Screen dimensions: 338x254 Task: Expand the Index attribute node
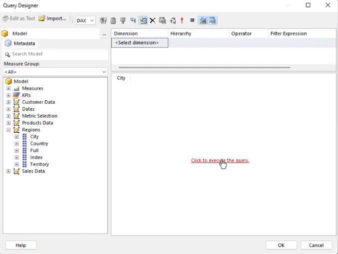click(x=16, y=158)
